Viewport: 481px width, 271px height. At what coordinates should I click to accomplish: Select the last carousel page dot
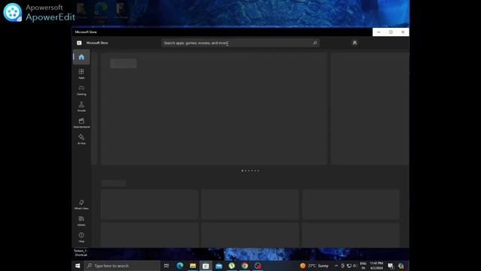[258, 171]
